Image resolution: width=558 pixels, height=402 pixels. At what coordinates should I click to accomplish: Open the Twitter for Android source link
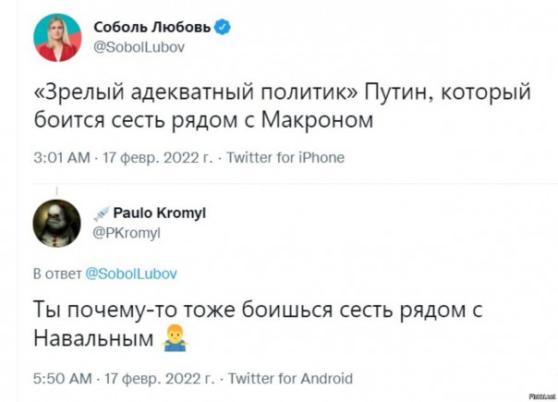click(x=289, y=379)
